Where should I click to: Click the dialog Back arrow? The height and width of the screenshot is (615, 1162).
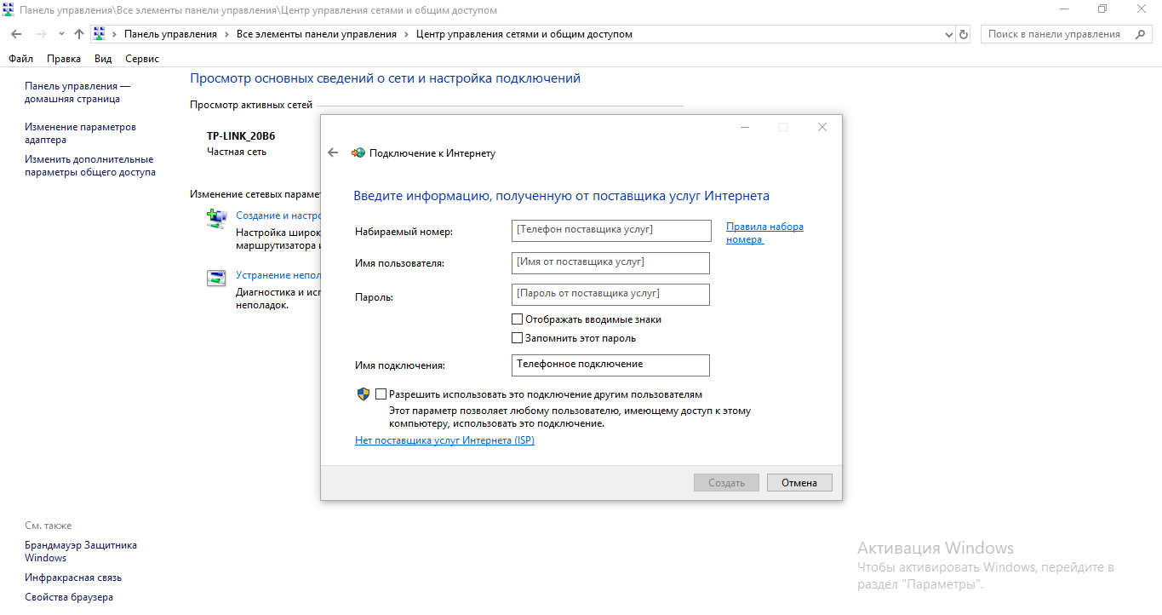point(333,153)
